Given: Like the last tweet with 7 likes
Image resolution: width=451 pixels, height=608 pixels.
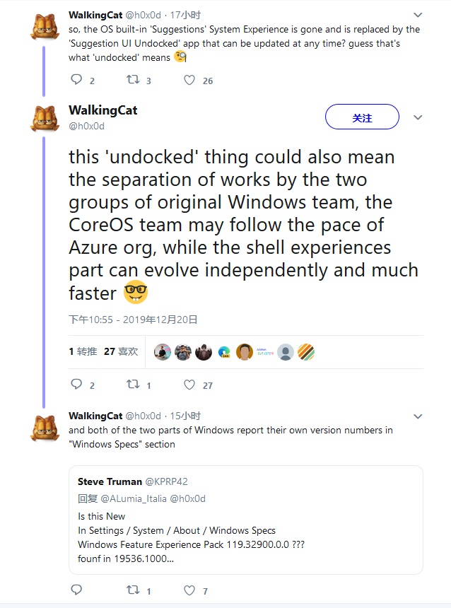Looking at the screenshot, I should (189, 590).
